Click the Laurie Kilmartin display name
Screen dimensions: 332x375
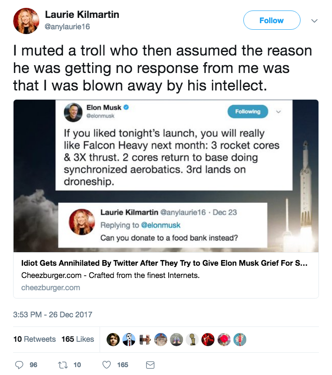[82, 14]
